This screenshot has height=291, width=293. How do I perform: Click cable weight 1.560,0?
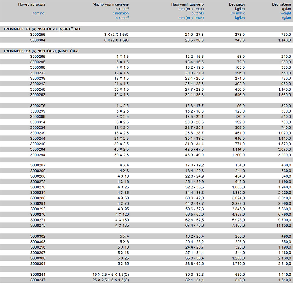coord(285,95)
